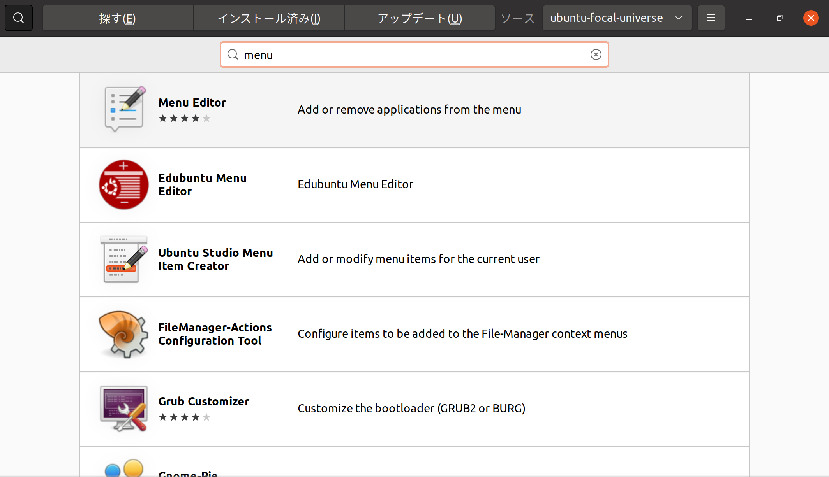Open the Edubuntu Menu Editor red icon
This screenshot has height=477, width=829.
(x=124, y=184)
